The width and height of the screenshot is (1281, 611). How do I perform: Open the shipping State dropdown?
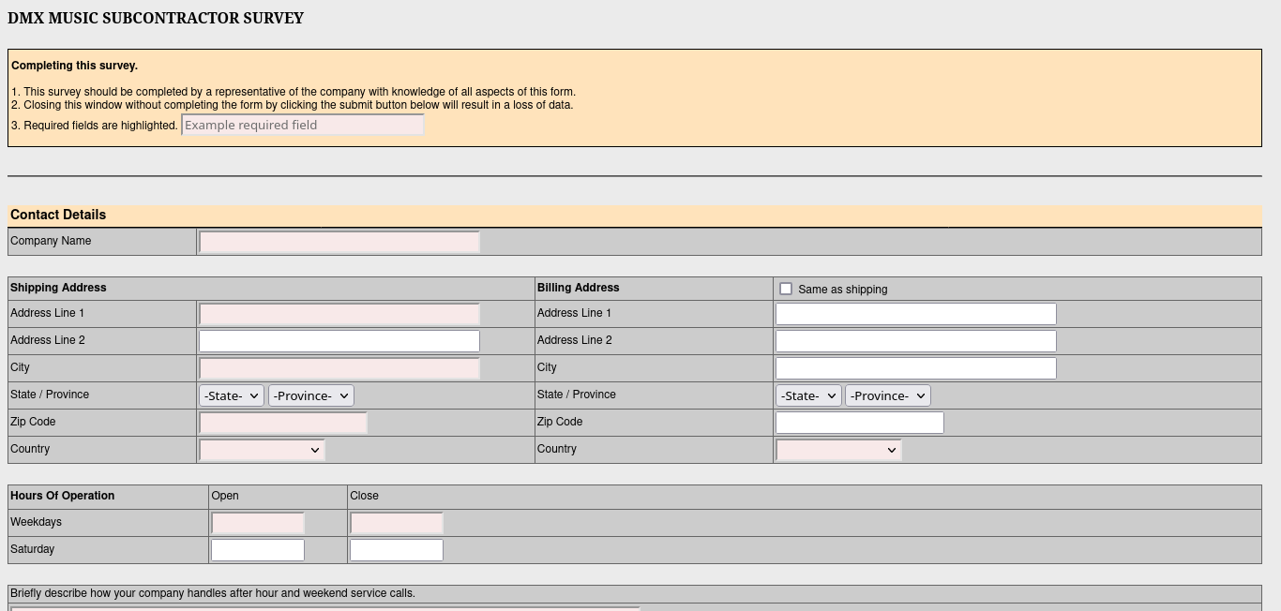232,395
